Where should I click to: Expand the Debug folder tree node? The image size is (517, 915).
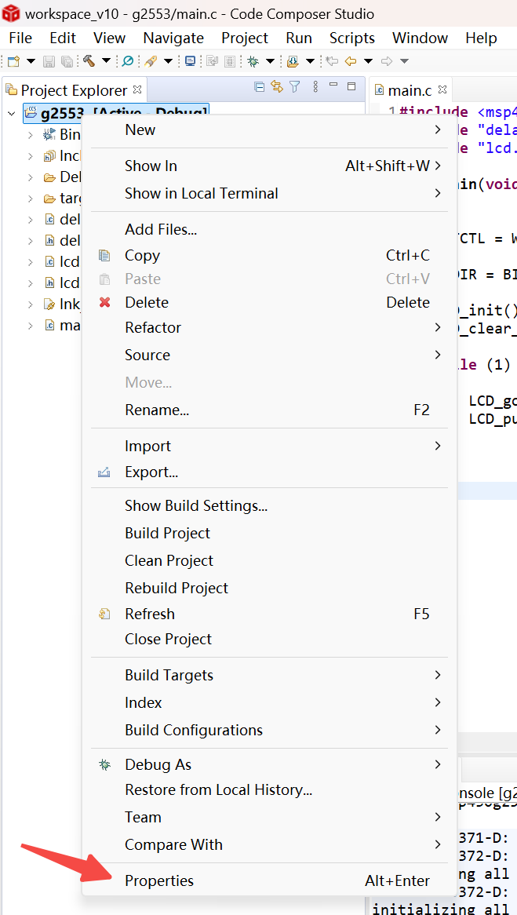pyautogui.click(x=31, y=177)
